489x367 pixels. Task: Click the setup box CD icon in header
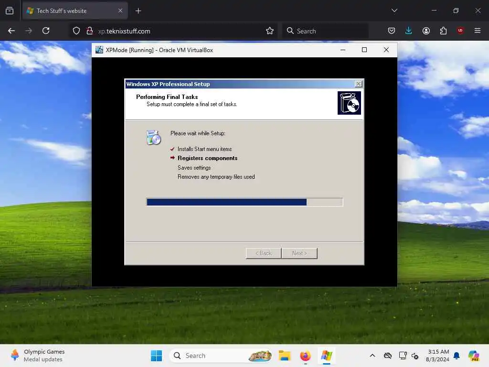[x=349, y=103]
